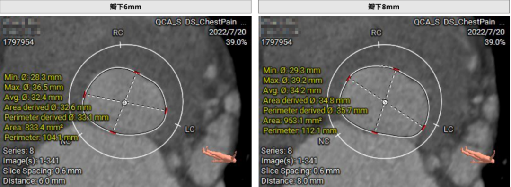The width and height of the screenshot is (511, 187).
Task: Click the top red handle on left contour
Action: coord(137,73)
